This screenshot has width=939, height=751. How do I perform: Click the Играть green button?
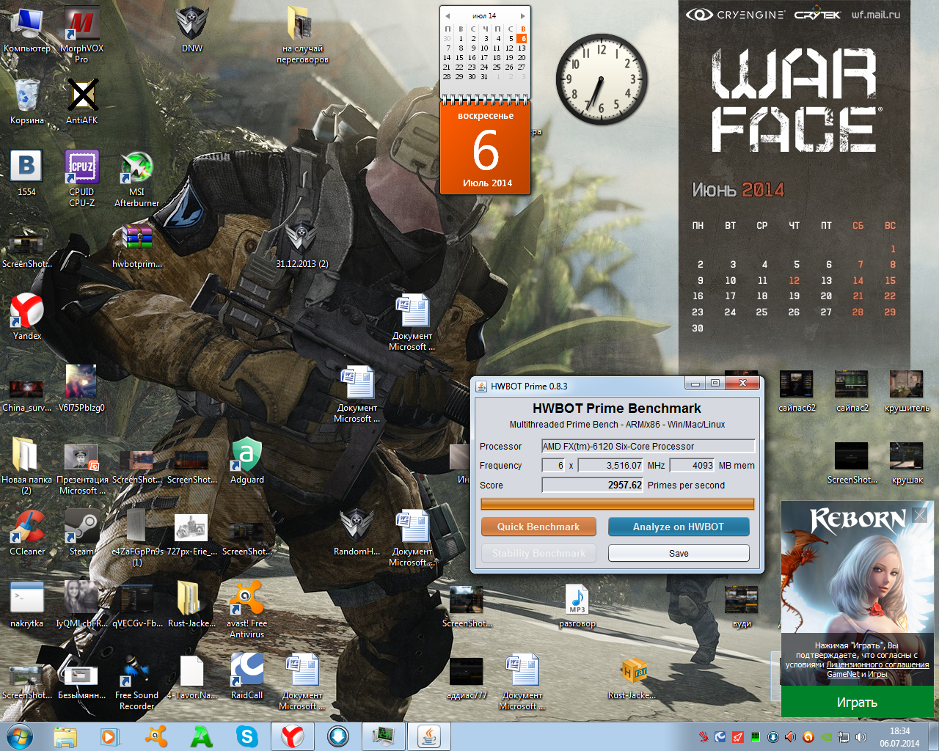tap(857, 703)
